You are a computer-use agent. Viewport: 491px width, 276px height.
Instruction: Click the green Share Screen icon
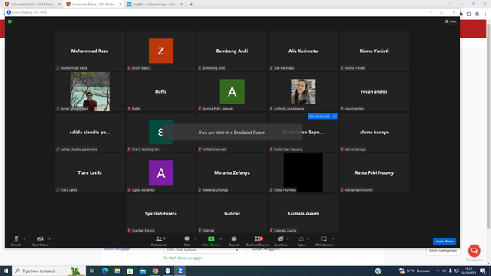211,239
